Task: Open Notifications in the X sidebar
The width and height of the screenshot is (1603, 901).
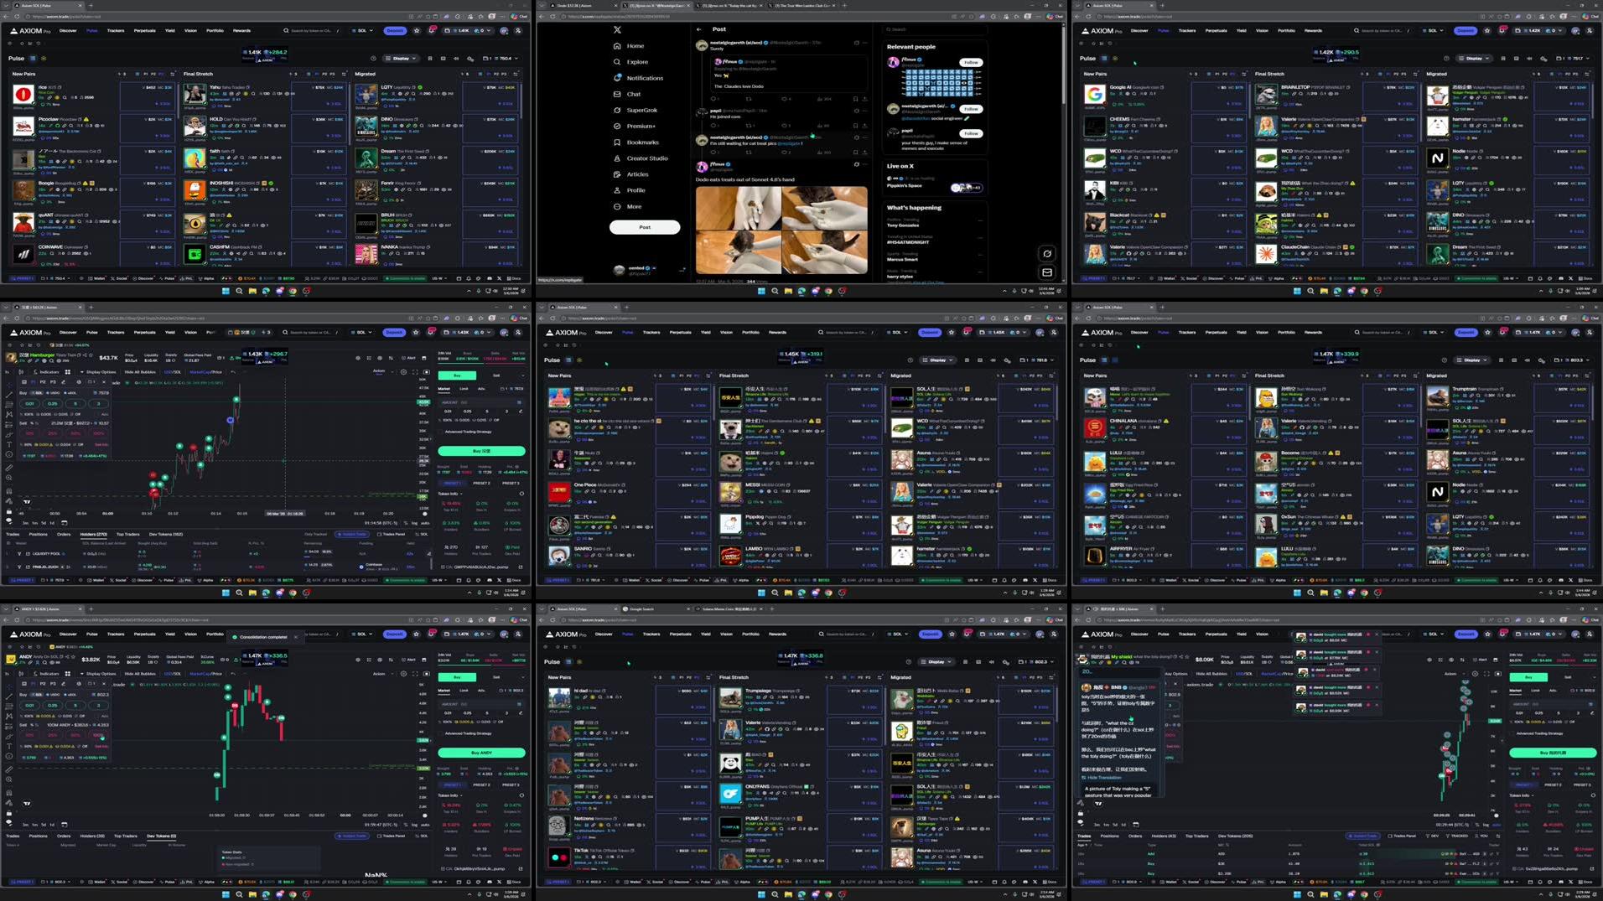Action: (645, 77)
